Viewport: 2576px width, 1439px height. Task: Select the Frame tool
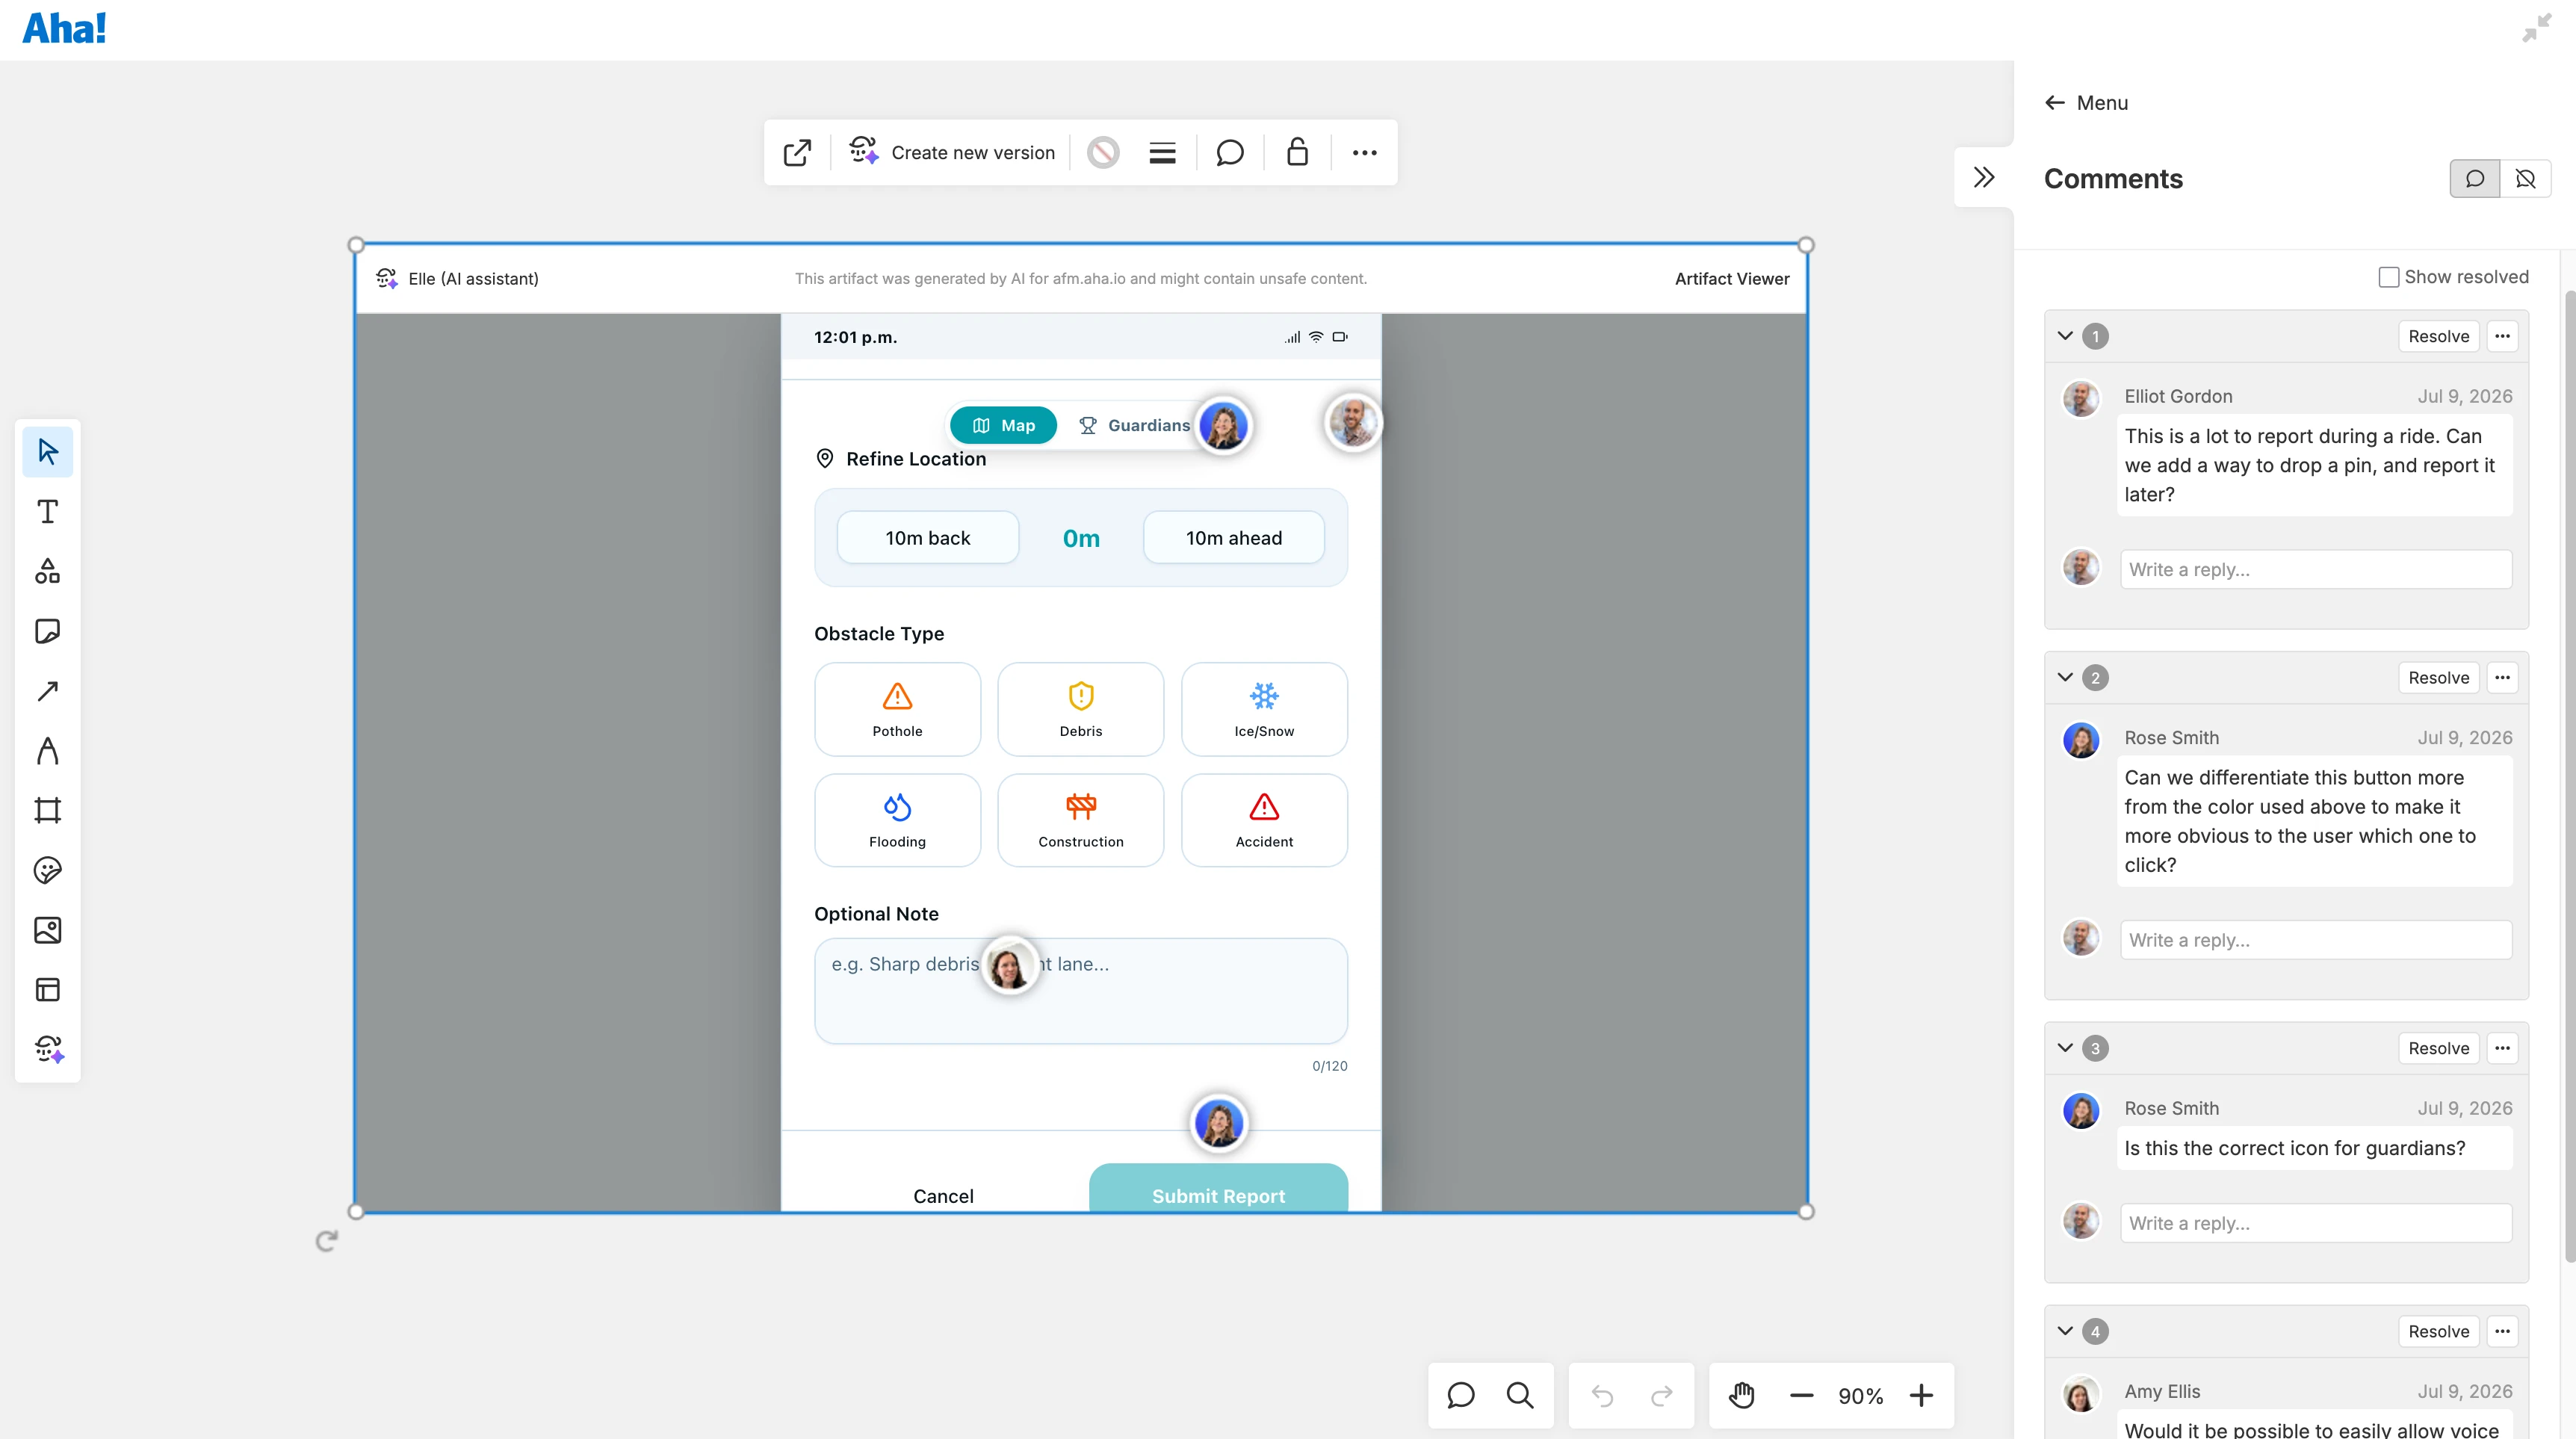(x=47, y=810)
